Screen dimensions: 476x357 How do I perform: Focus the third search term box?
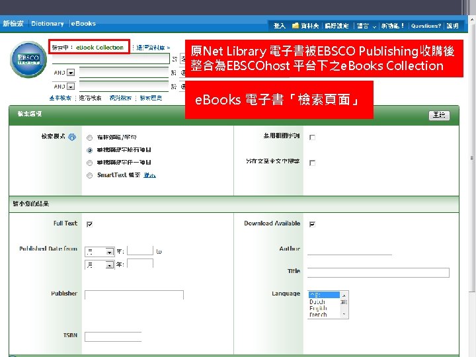[124, 86]
